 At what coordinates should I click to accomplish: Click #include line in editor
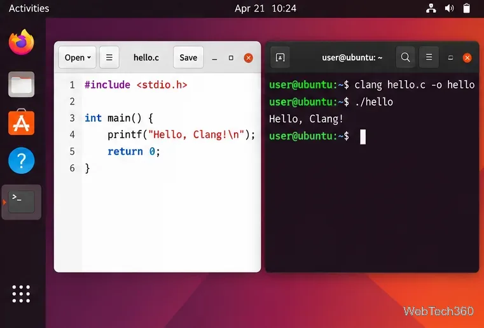click(x=136, y=85)
